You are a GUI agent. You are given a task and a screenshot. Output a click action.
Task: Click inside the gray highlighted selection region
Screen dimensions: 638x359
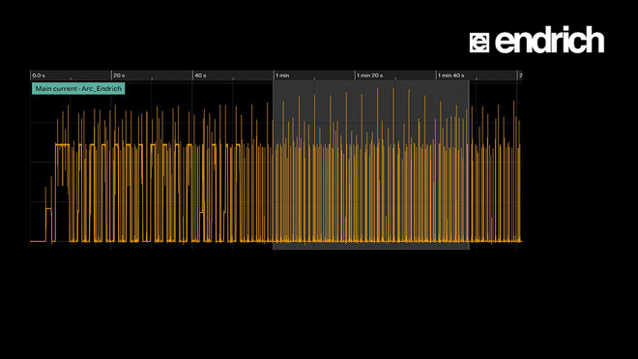coord(370,163)
